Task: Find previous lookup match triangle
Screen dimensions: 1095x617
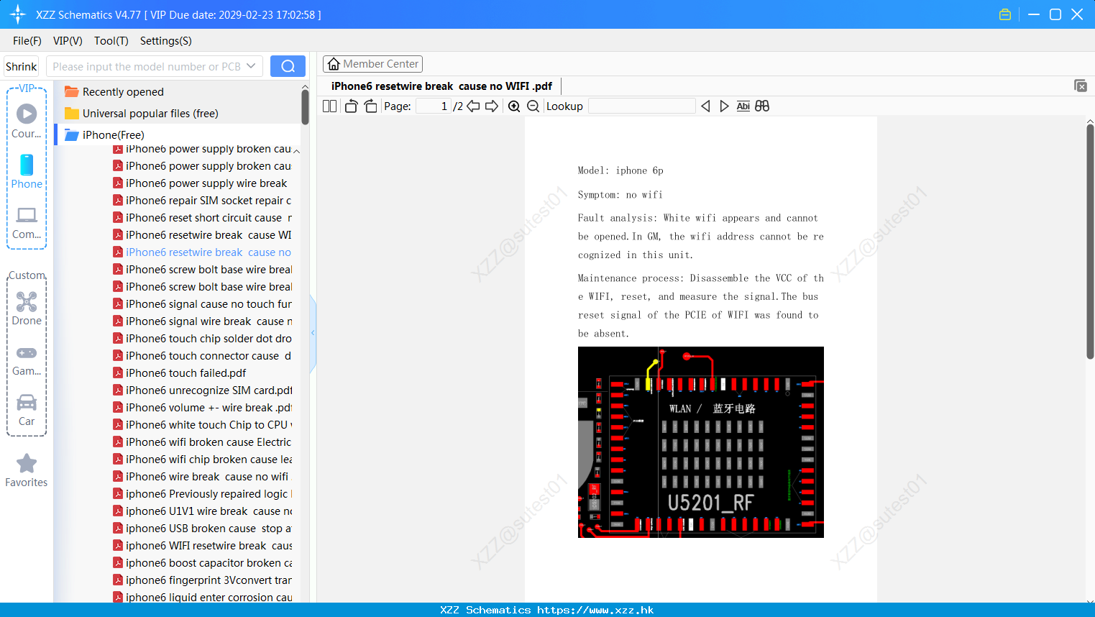Action: pos(705,106)
